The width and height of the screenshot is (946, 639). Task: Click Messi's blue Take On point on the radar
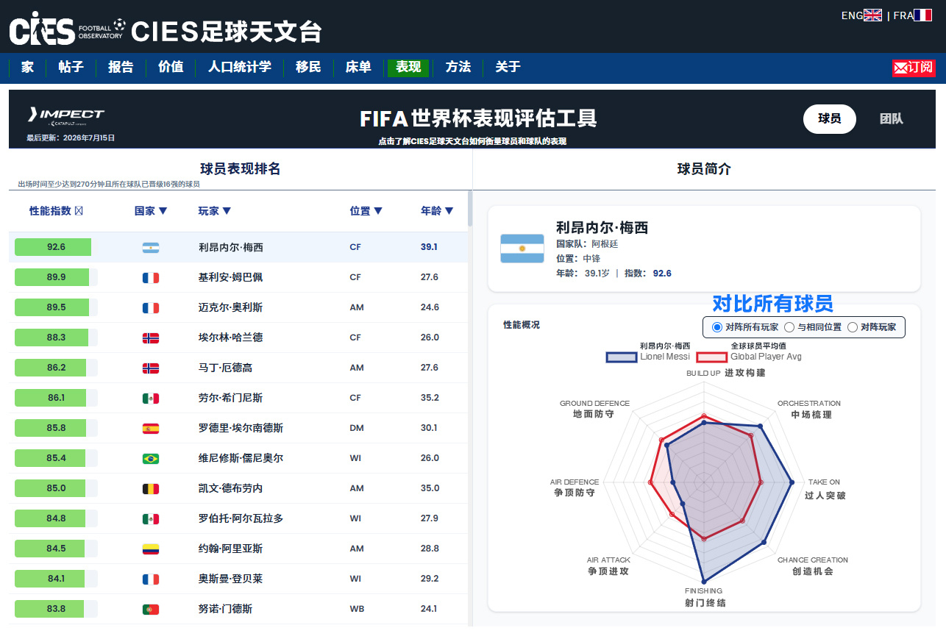(x=792, y=482)
